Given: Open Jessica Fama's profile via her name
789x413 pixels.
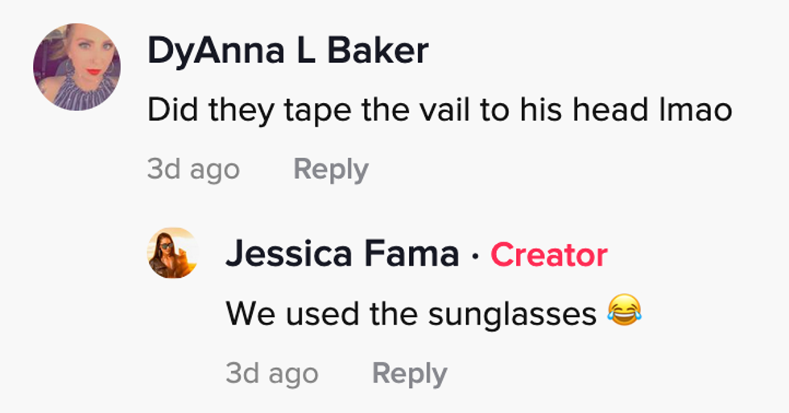Looking at the screenshot, I should coord(341,254).
